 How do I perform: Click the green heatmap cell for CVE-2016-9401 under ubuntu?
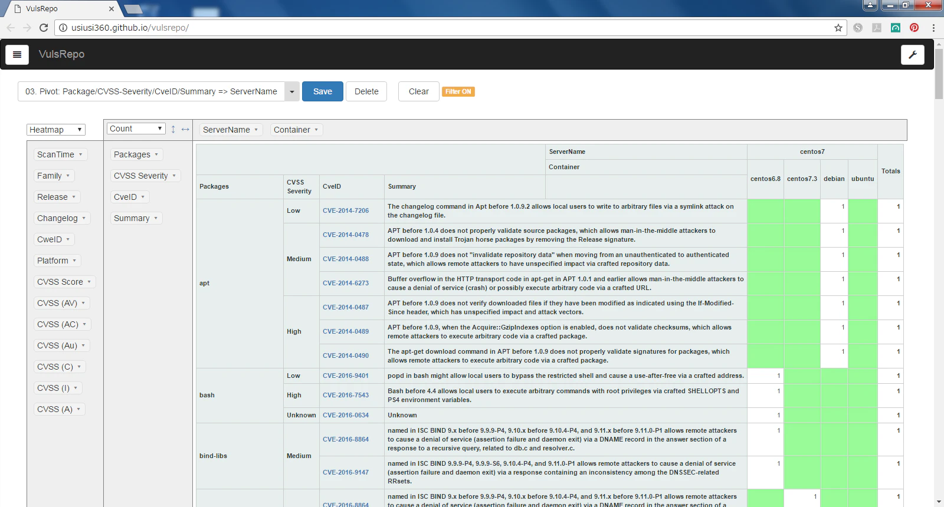[863, 376]
